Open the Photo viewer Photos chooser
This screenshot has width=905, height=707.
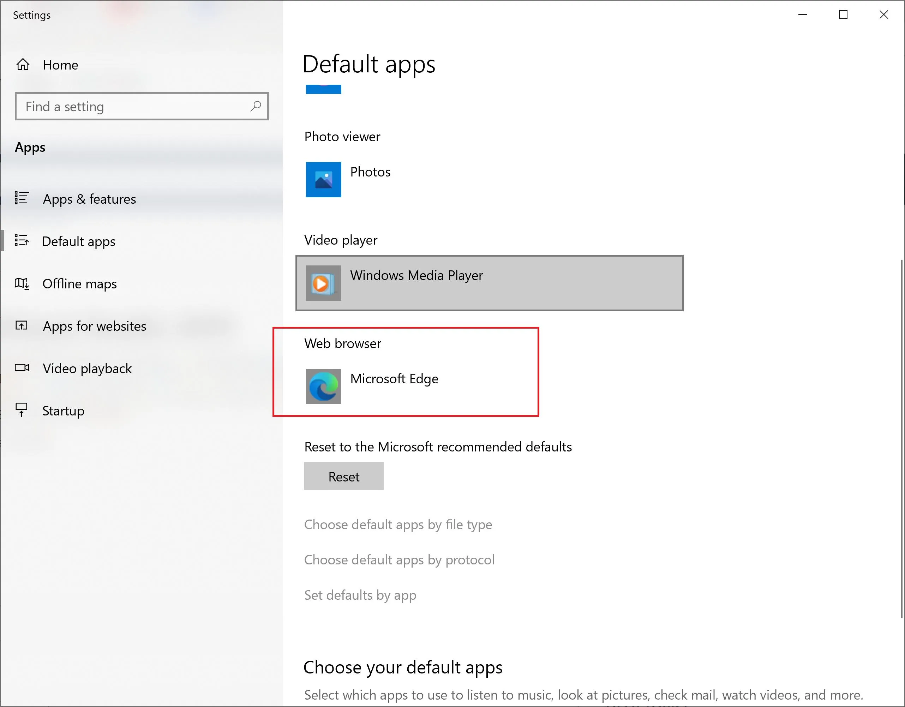(x=370, y=172)
